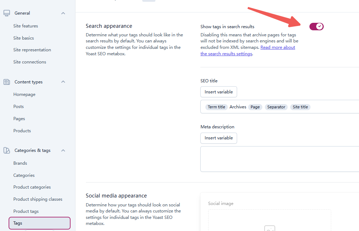Select the Site title variable pill
Viewport: 359px width, 231px height.
[300, 107]
